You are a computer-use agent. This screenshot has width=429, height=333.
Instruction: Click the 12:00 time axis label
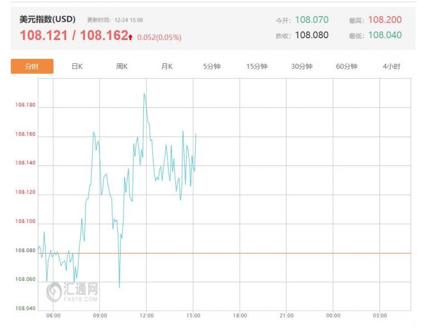pos(146,315)
